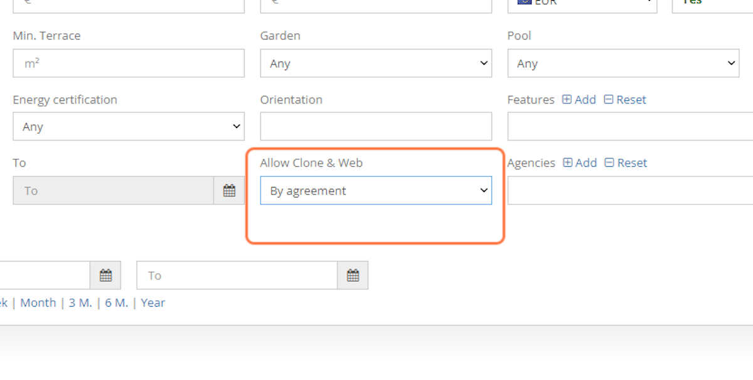Open the Allow Clone & Web dropdown
The image size is (753, 380).
coord(375,191)
